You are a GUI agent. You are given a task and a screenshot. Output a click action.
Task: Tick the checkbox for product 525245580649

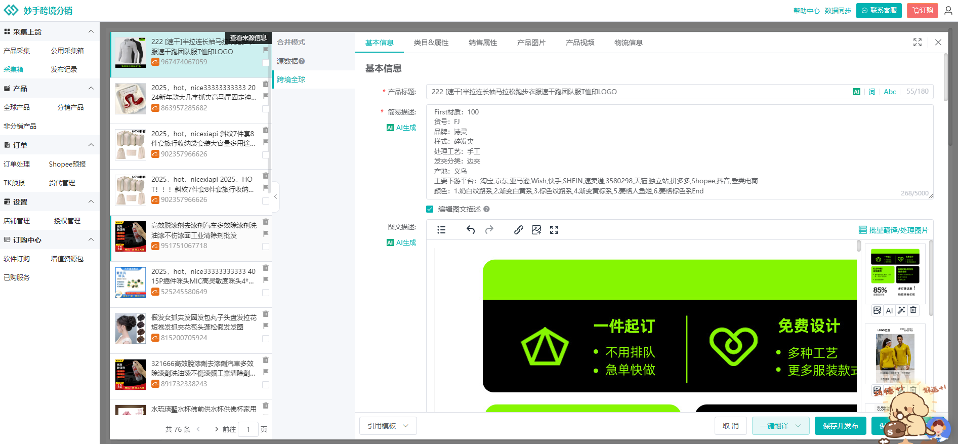click(266, 293)
